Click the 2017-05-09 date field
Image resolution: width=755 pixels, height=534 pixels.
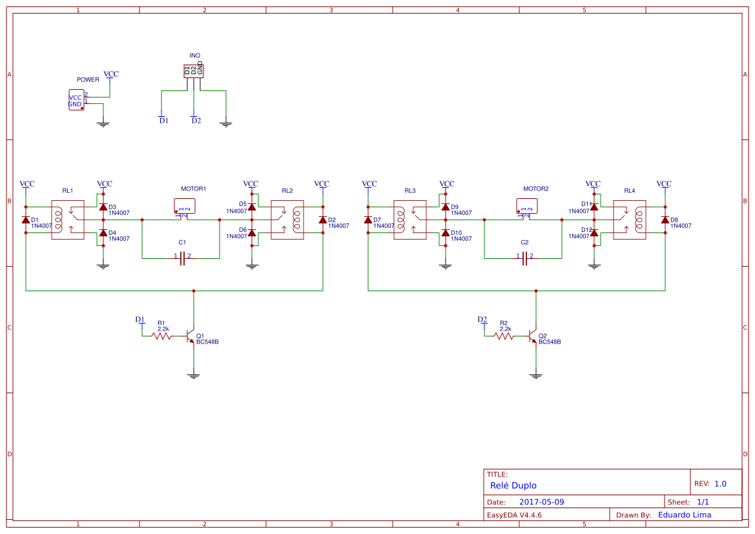point(541,502)
